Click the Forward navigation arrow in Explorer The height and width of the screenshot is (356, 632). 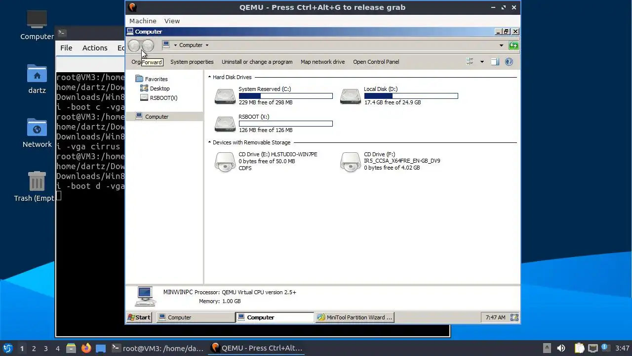[148, 45]
